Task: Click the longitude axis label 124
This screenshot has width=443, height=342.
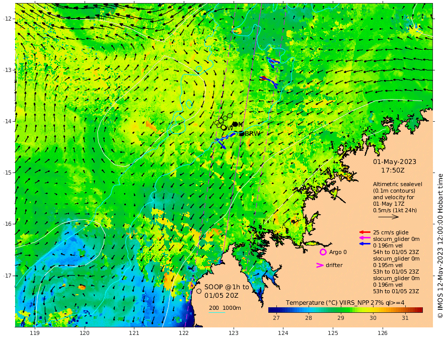Action: [x=283, y=333]
